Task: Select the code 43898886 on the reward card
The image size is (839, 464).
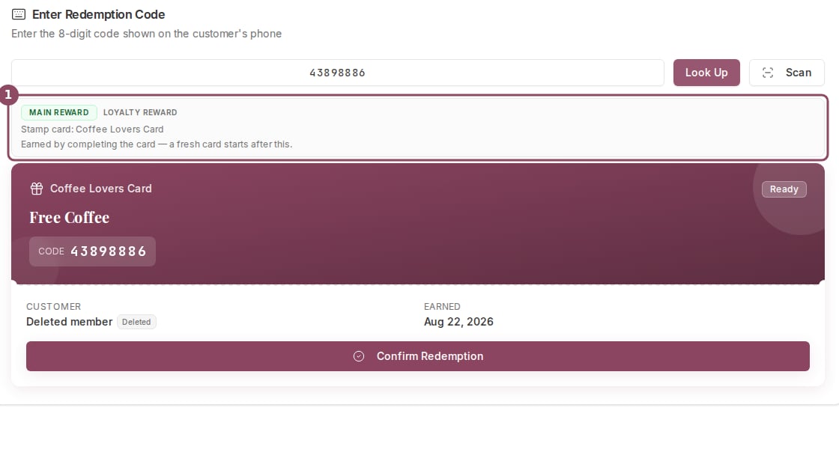Action: 108,251
